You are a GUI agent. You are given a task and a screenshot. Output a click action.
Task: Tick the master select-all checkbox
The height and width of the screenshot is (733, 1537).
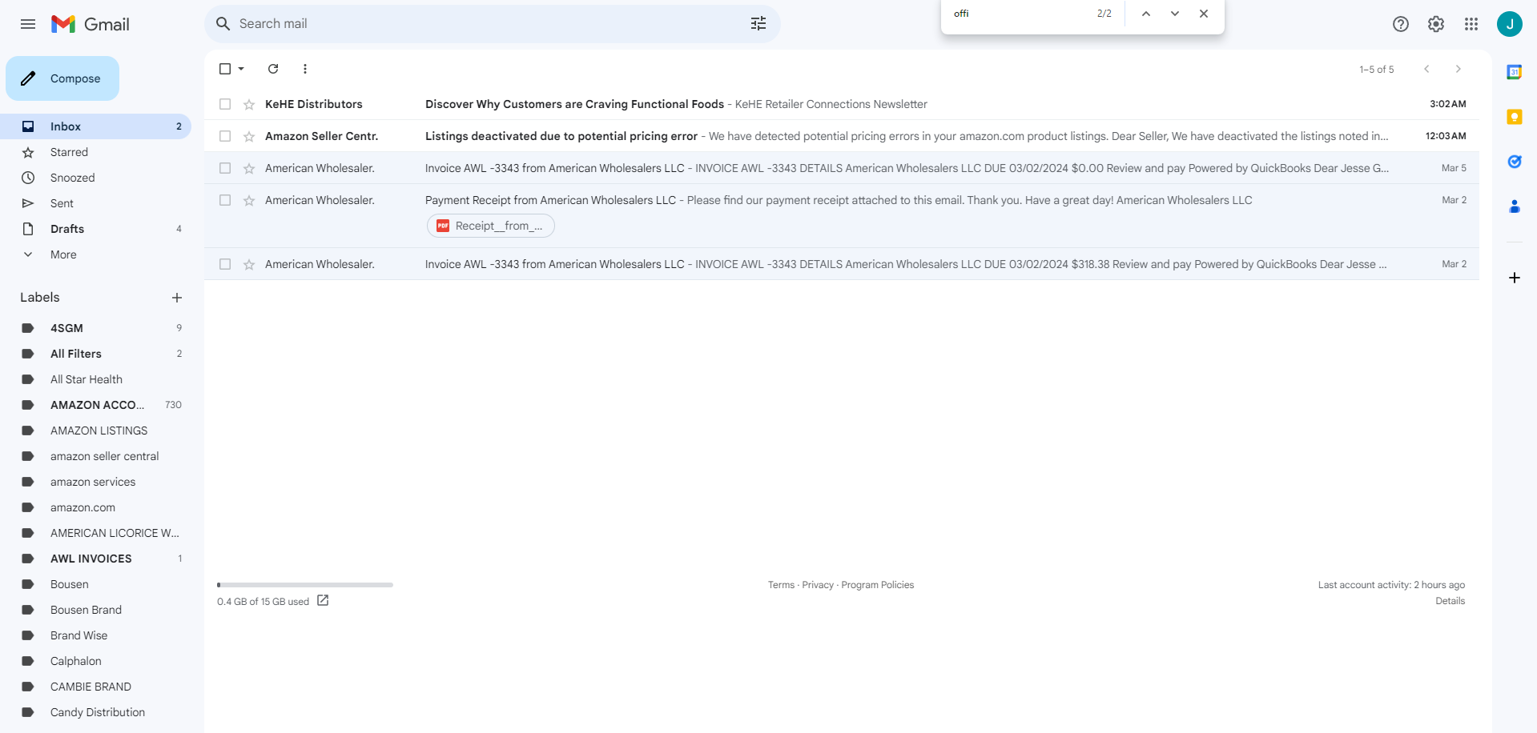[x=225, y=69]
